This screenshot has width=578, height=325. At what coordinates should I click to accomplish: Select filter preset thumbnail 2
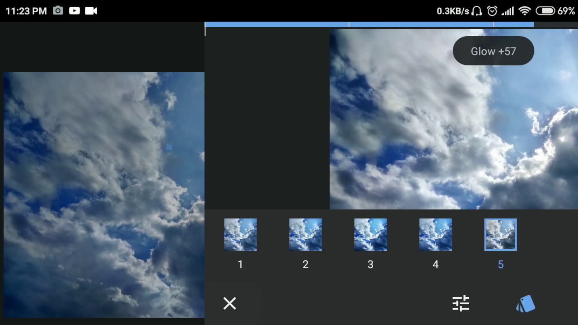[305, 235]
